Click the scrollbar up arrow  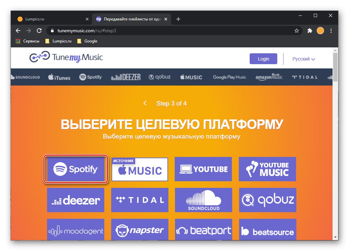[335, 50]
